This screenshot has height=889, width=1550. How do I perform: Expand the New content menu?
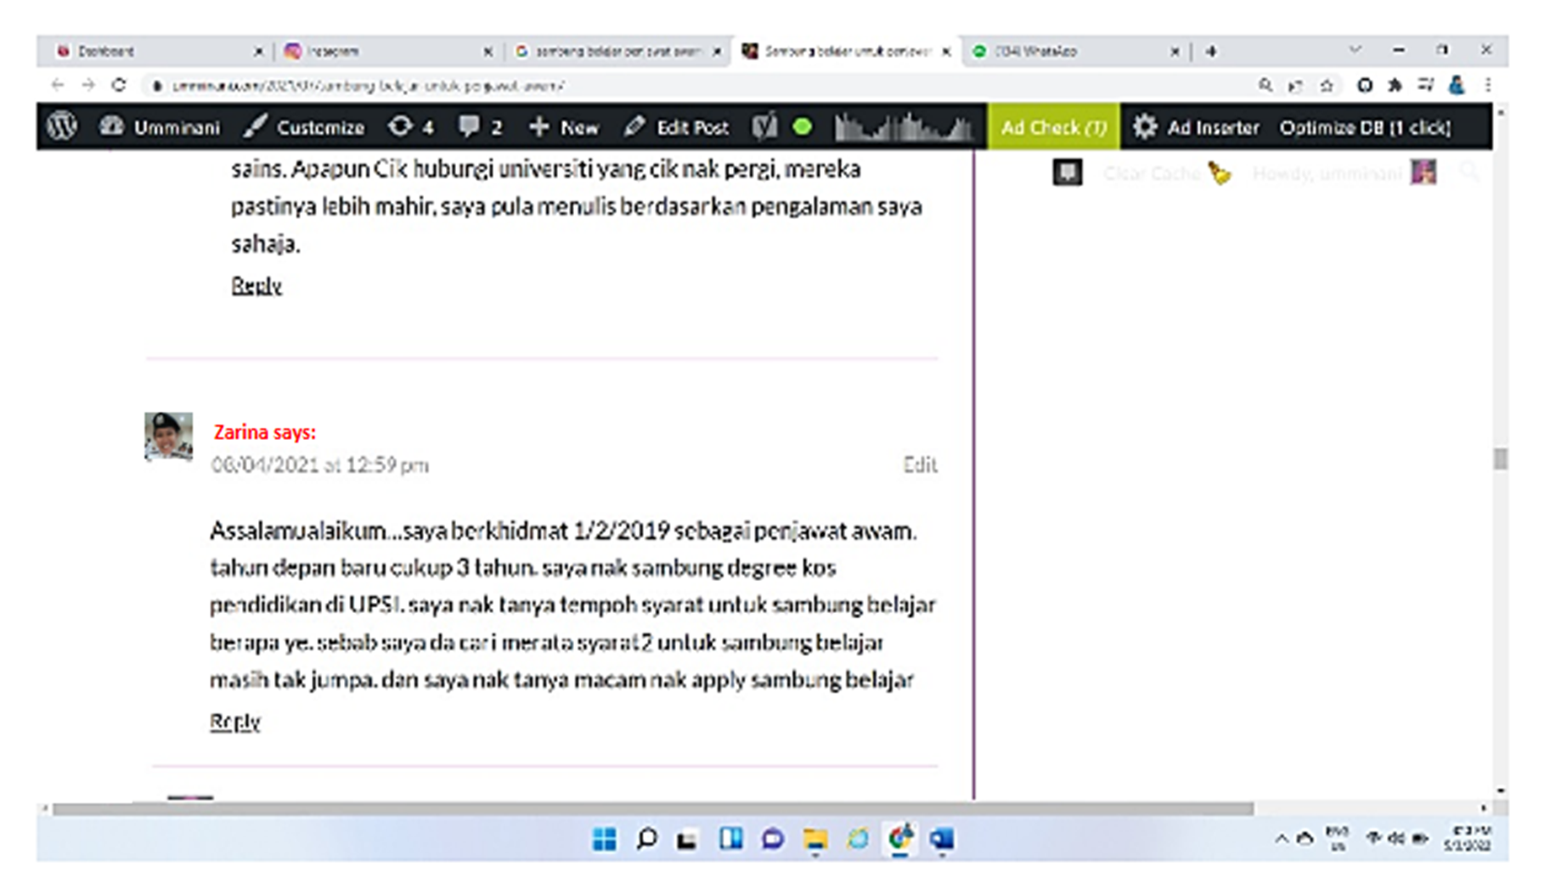tap(564, 127)
